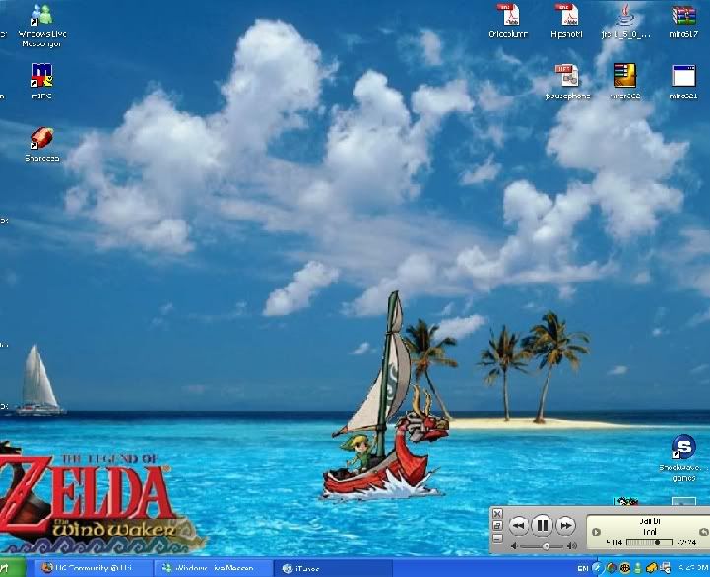Switch to Windows Live Messenger taskbar button
710x577 pixels.
tap(213, 568)
